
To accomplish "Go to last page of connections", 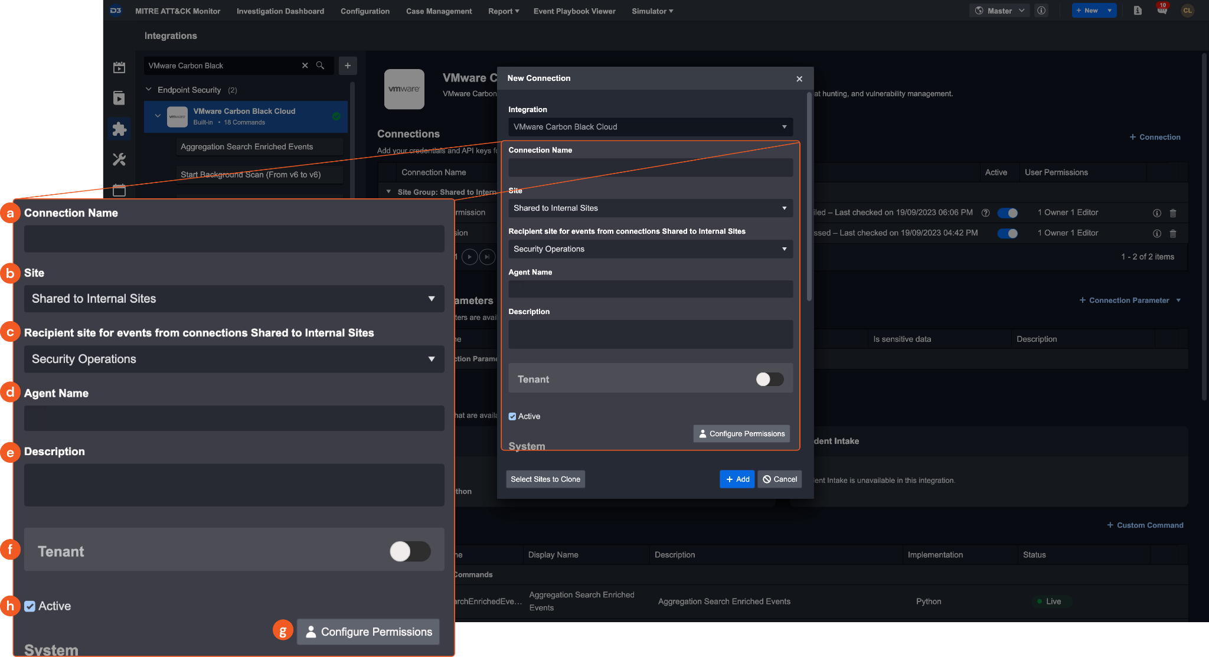I will coord(488,257).
